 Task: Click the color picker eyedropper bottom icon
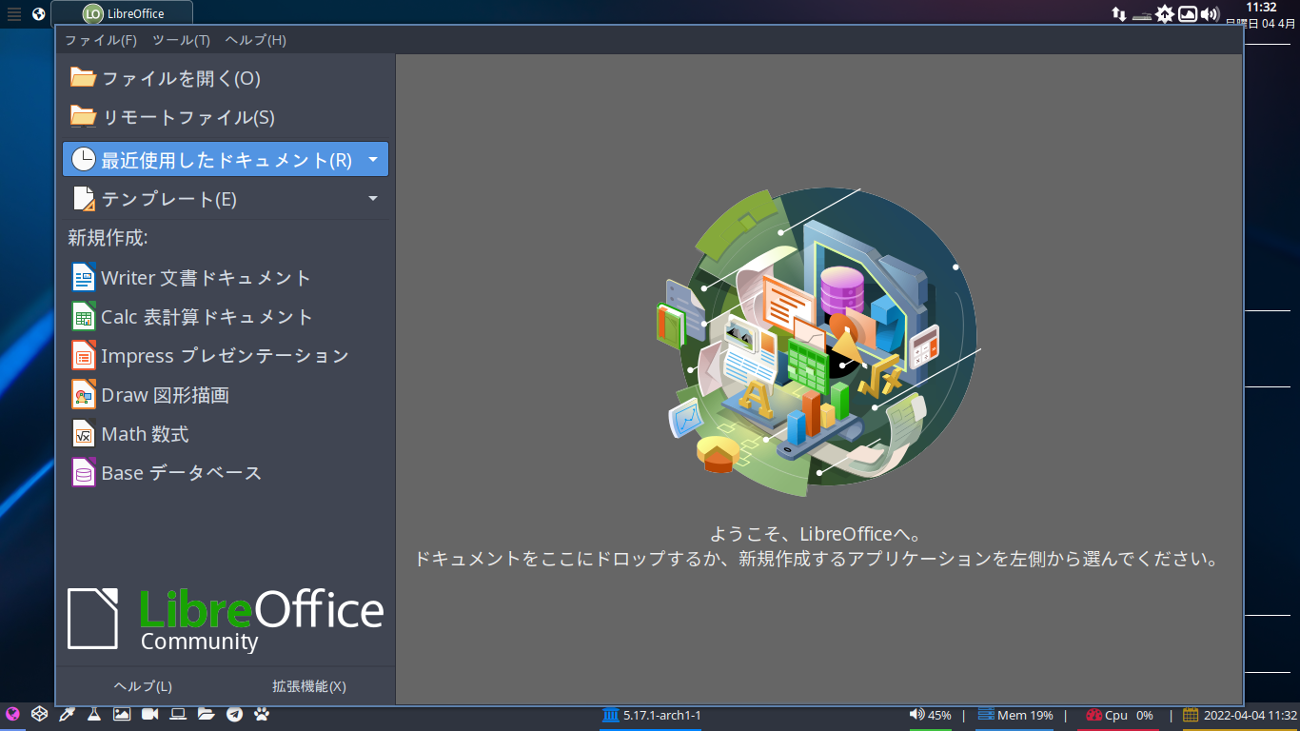tap(67, 714)
